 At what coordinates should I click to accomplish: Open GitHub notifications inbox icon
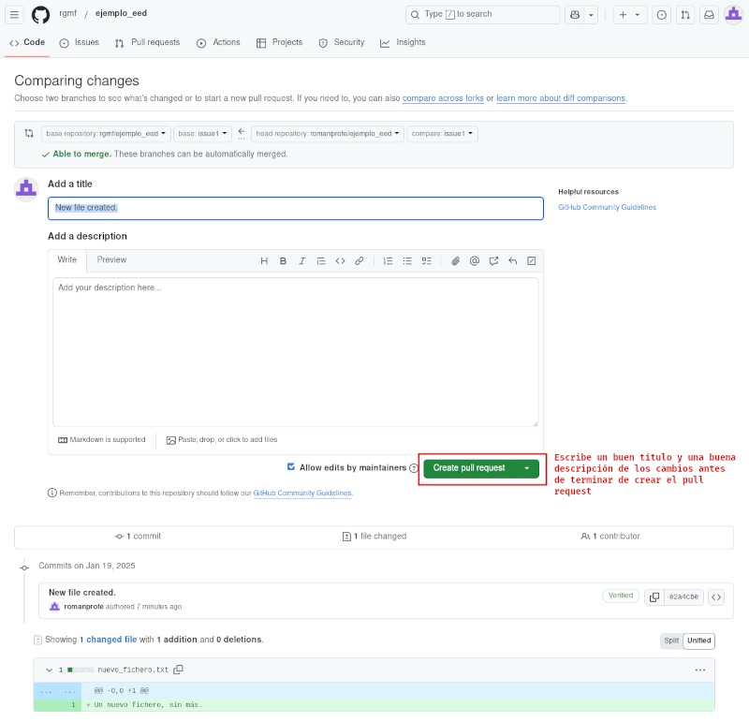point(709,14)
